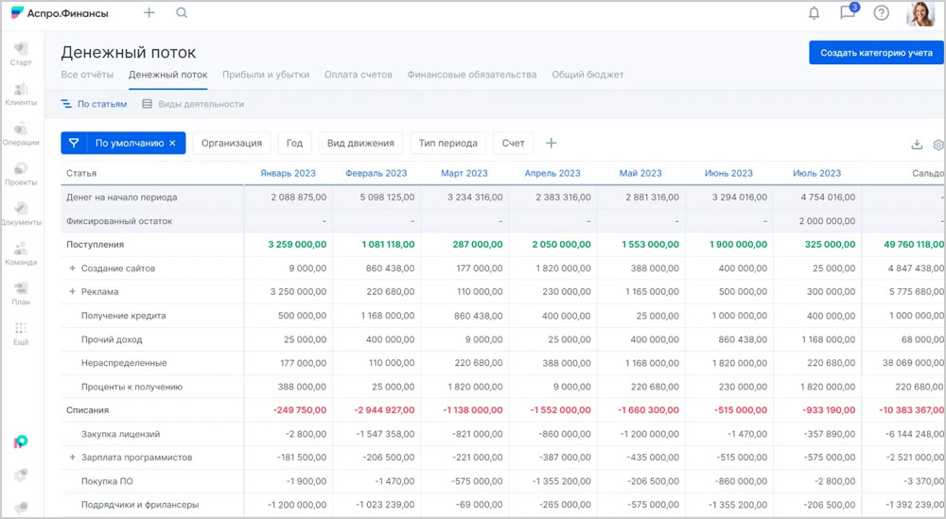Image resolution: width=946 pixels, height=519 pixels.
Task: Open the notifications bell icon
Action: click(x=814, y=13)
